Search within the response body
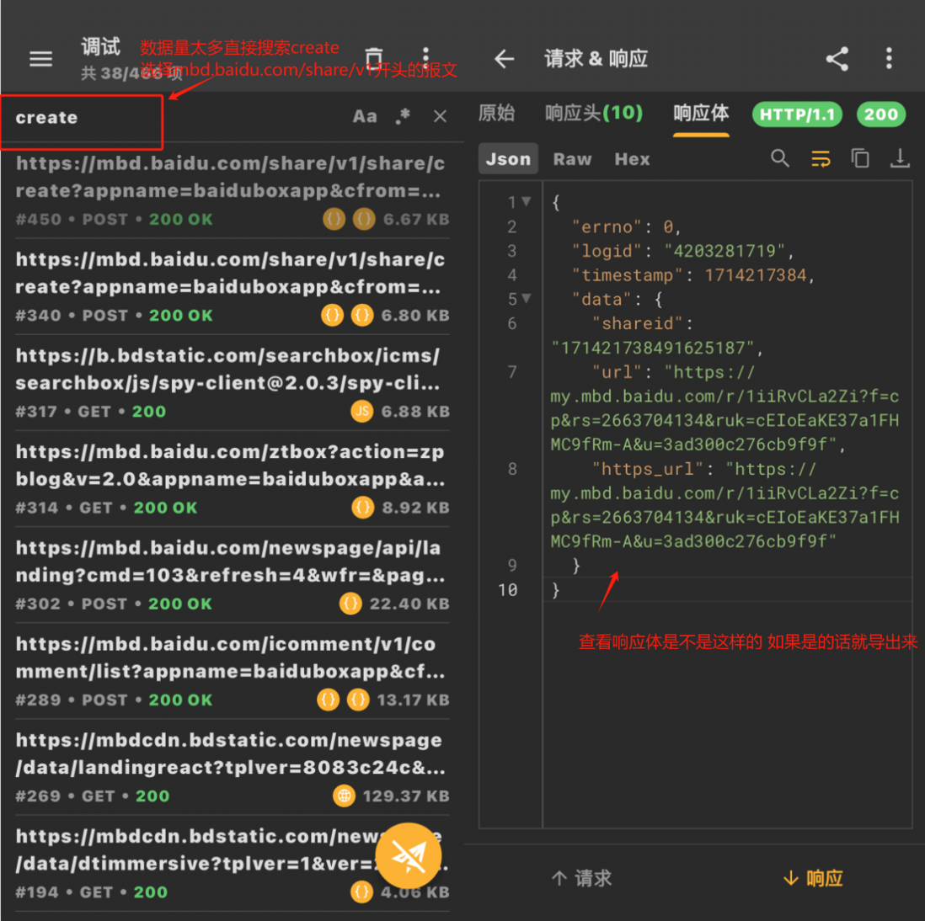925x921 pixels. 780,158
